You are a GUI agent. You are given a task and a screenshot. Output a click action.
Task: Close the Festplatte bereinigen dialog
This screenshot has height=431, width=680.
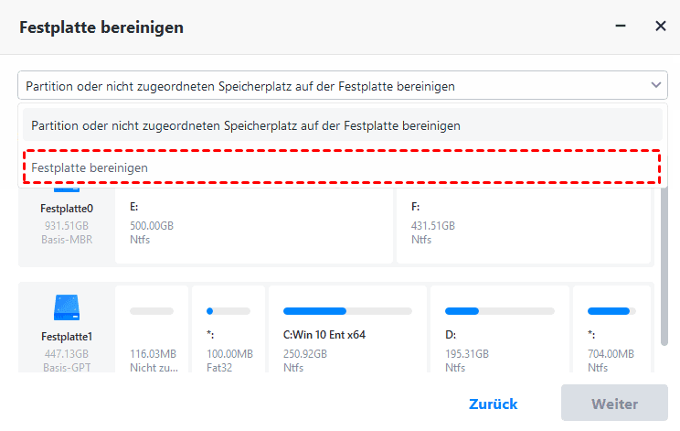pos(660,27)
